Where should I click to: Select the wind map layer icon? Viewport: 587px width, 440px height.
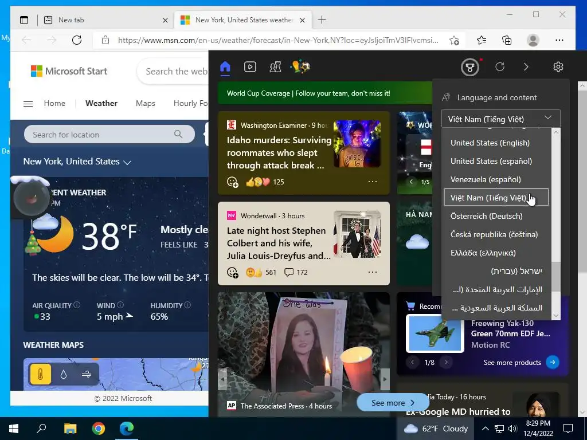[87, 374]
